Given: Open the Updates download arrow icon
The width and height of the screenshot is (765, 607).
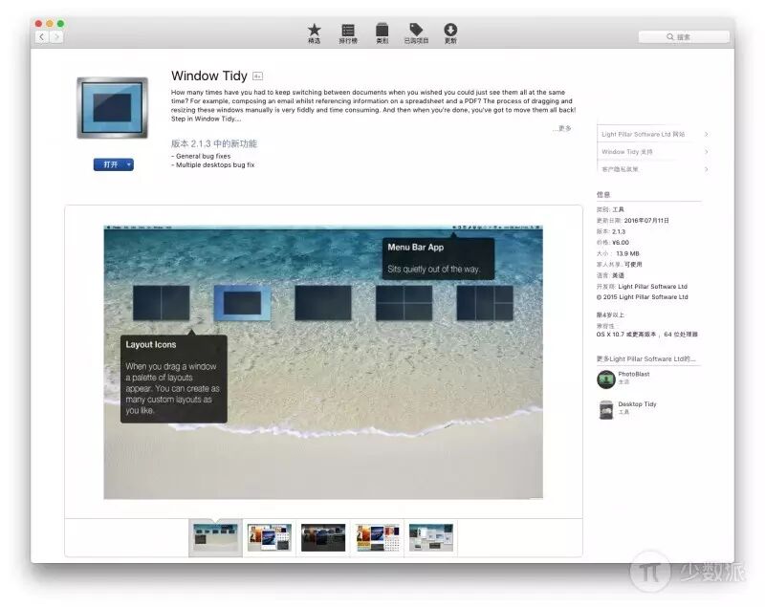Looking at the screenshot, I should pos(450,33).
